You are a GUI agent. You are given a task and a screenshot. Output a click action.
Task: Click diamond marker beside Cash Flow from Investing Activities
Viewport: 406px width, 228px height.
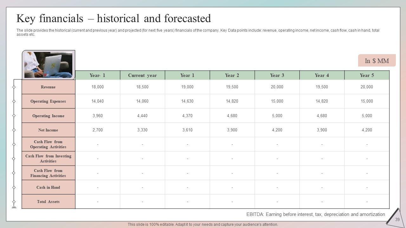click(x=14, y=159)
